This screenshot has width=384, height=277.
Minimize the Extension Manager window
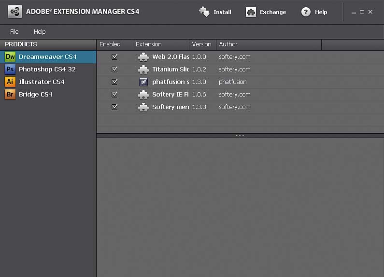coord(354,12)
